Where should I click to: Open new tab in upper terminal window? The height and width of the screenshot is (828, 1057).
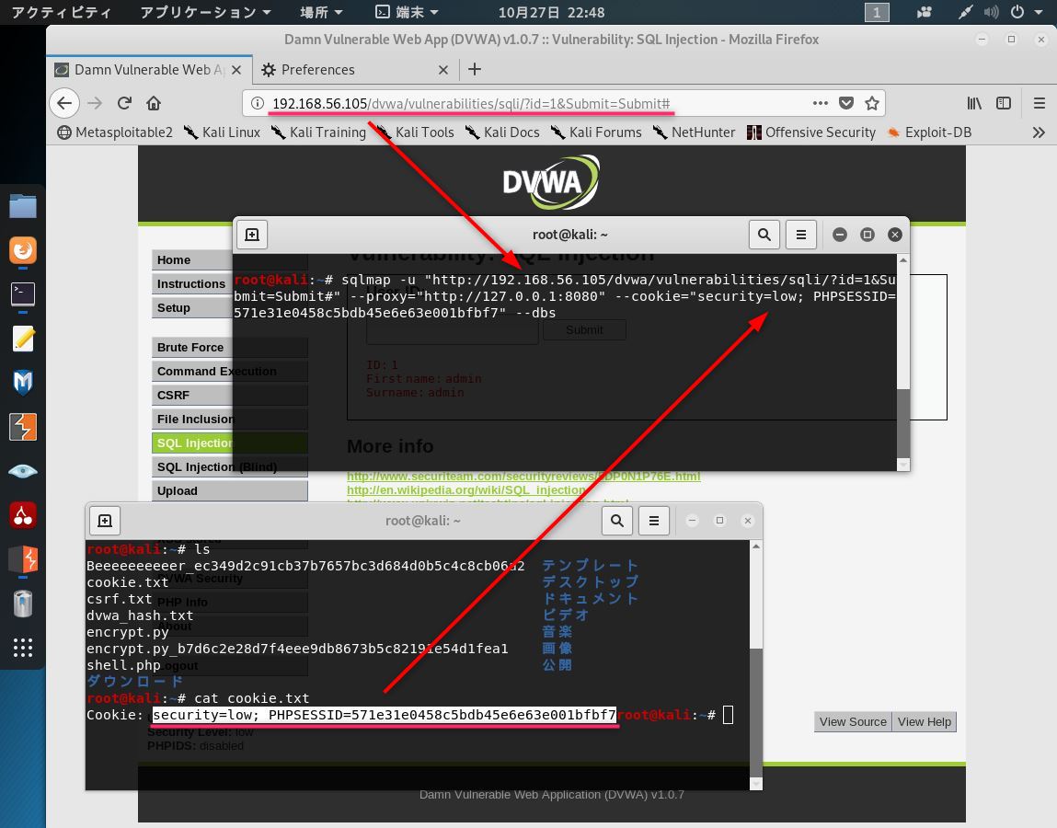pos(252,235)
